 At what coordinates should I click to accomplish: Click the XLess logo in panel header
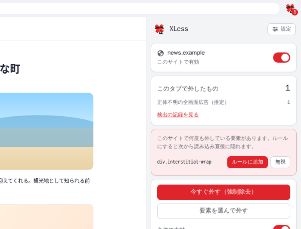[159, 29]
